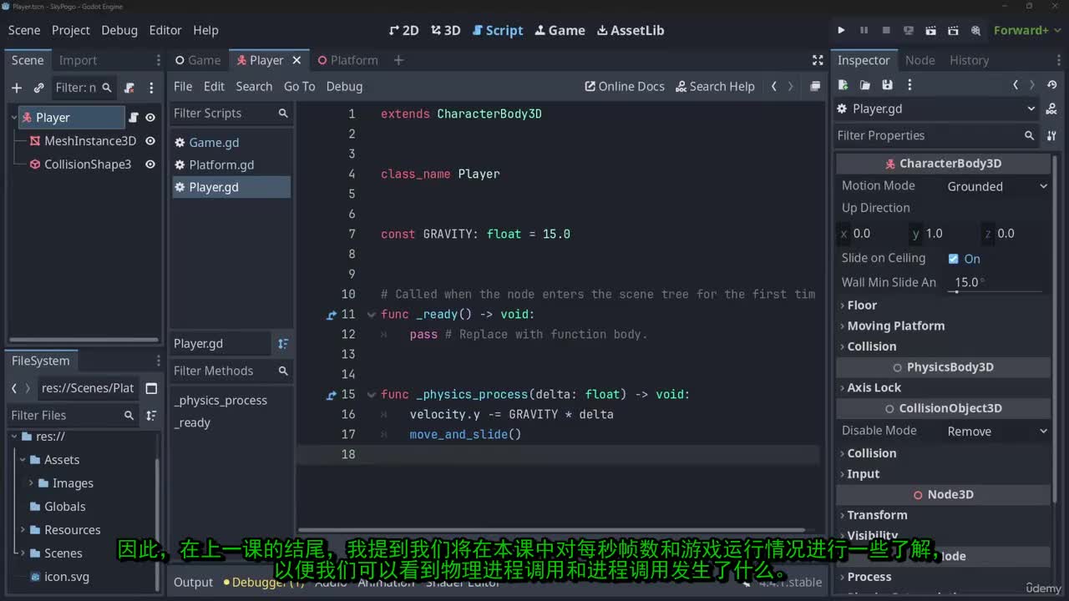Viewport: 1069px width, 601px height.
Task: Add a new child node with plus icon
Action: click(x=16, y=88)
